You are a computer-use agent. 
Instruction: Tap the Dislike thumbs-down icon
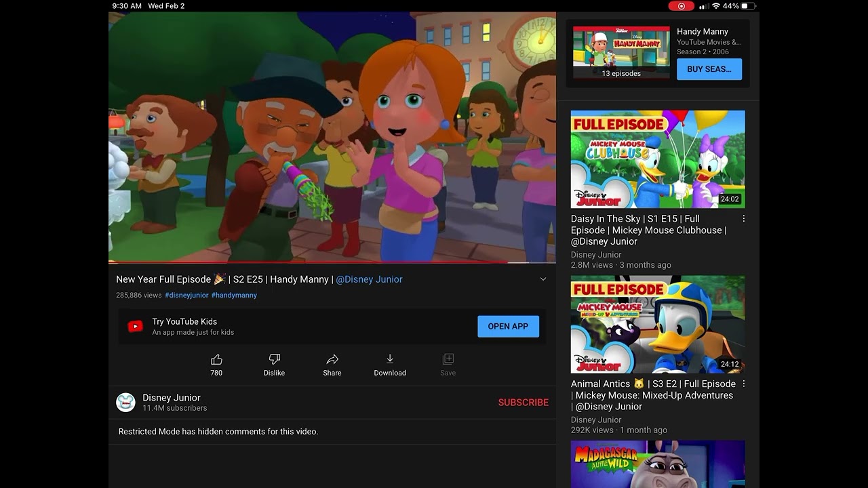[x=275, y=359]
